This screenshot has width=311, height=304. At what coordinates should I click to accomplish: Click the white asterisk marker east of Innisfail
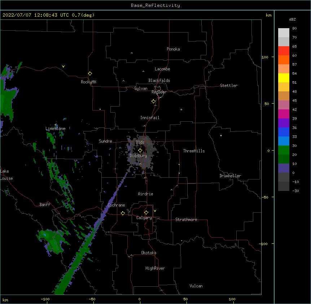pos(181,109)
